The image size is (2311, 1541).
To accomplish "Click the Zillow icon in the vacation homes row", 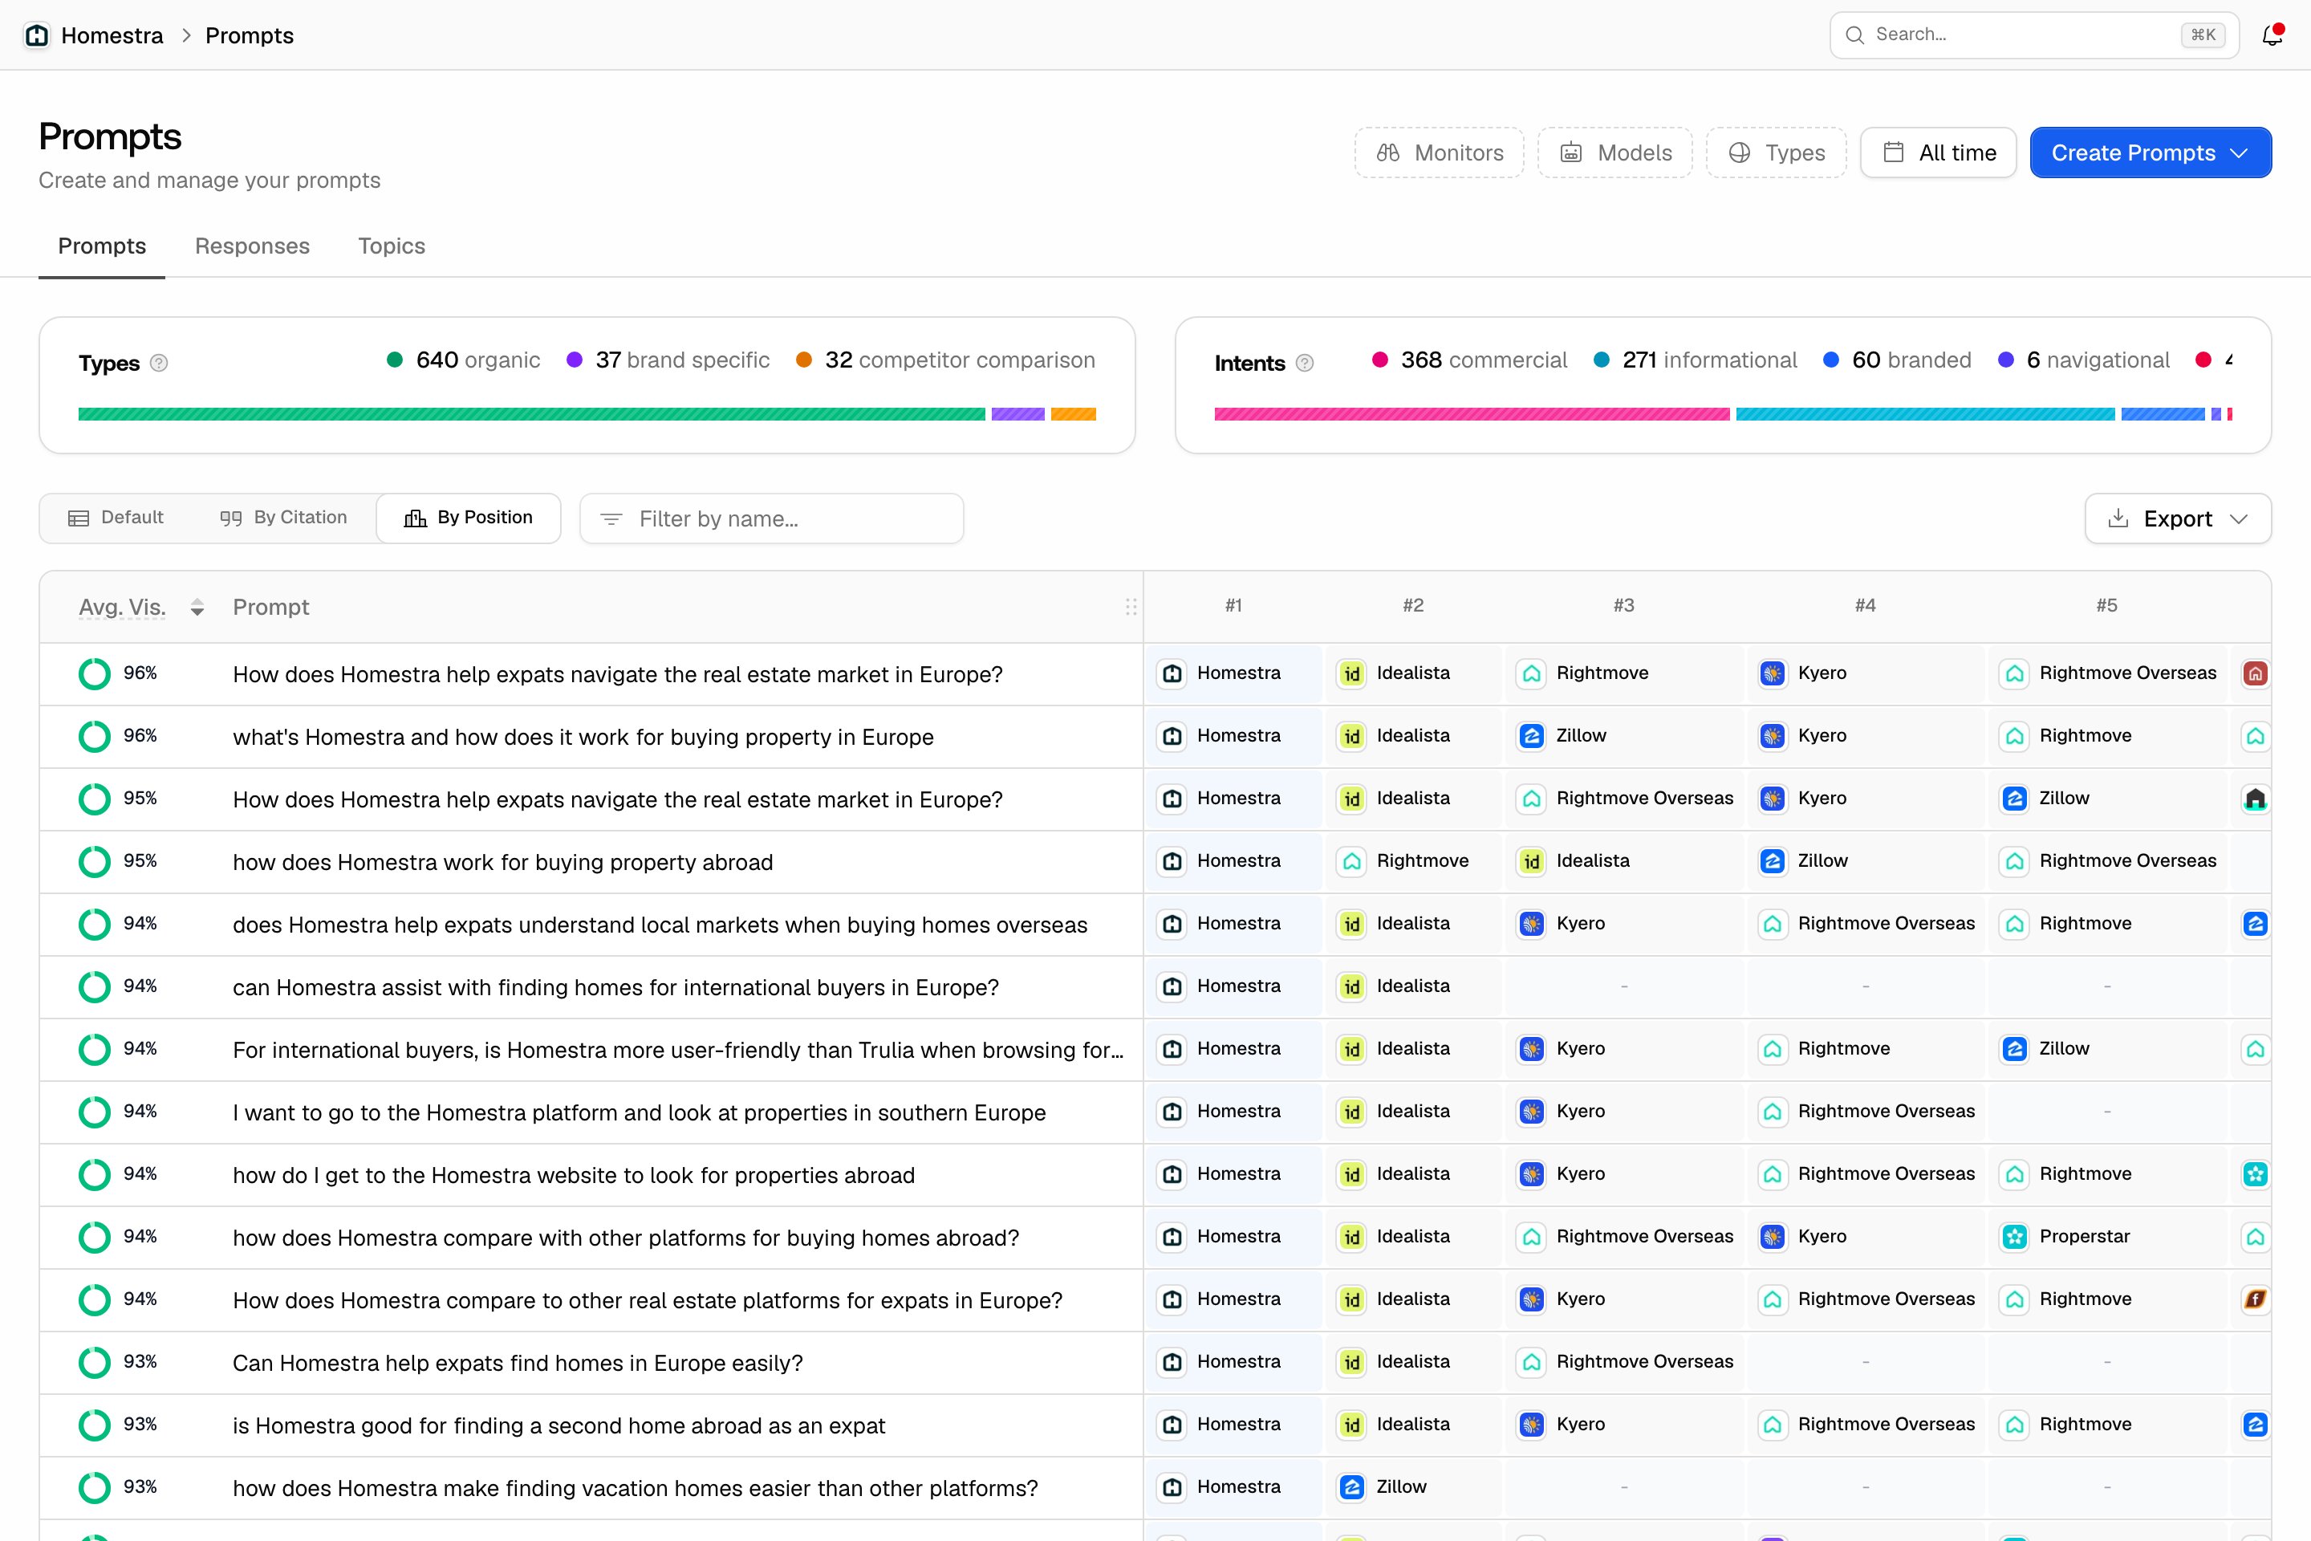I will pos(1351,1487).
